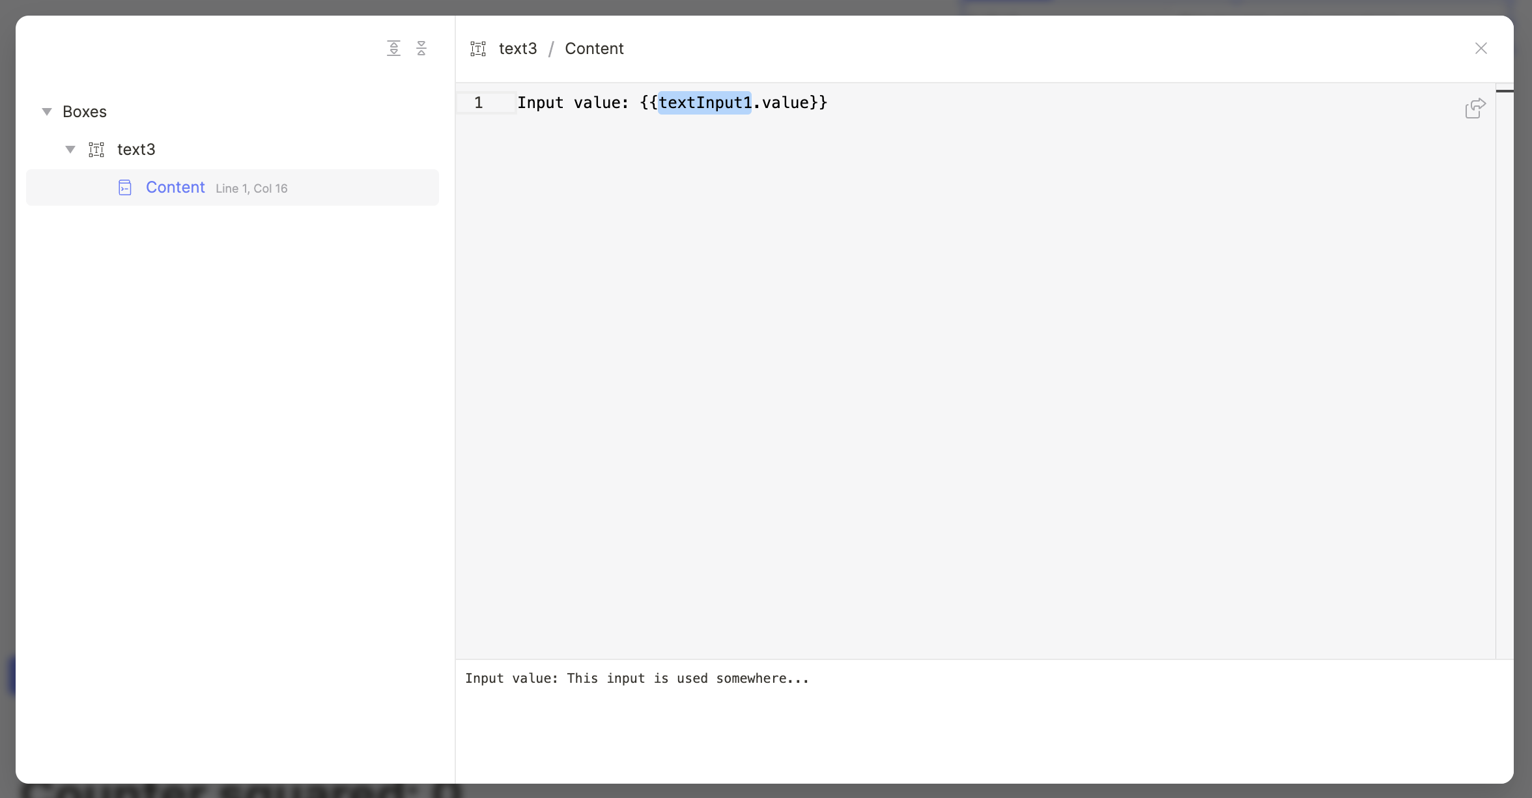
Task: Click the evaluated output preview text
Action: click(637, 678)
